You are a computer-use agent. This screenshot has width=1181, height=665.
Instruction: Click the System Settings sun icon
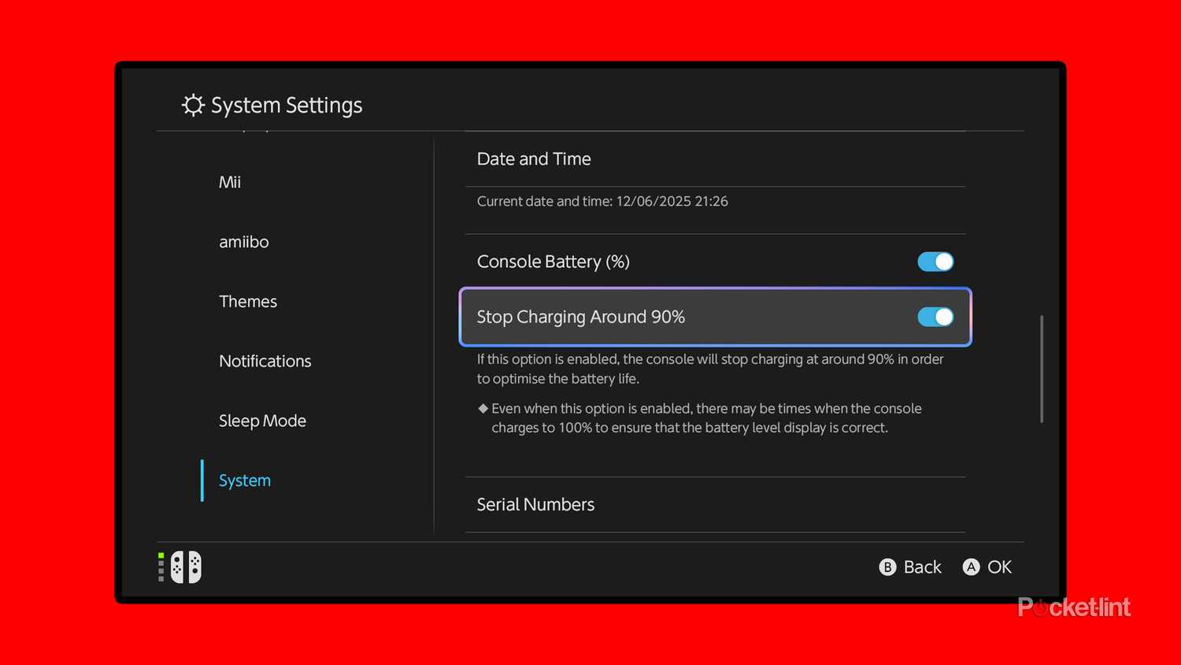pos(192,104)
